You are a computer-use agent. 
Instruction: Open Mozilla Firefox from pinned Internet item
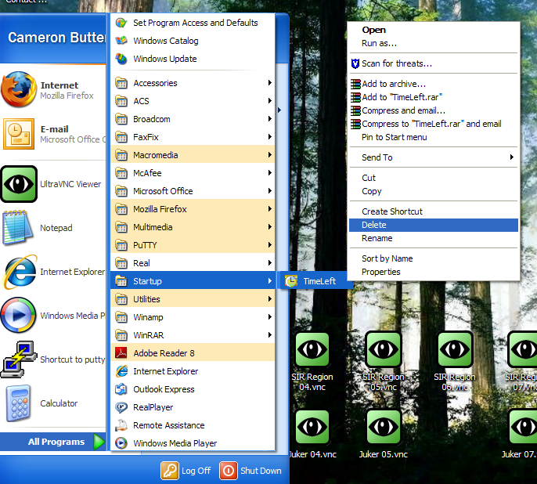tap(53, 90)
